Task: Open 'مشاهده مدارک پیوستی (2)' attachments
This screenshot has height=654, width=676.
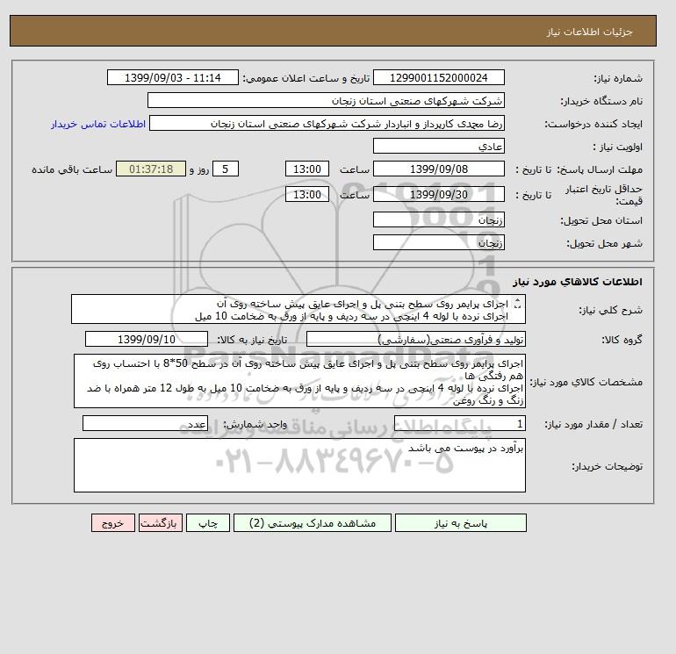Action: point(313,523)
